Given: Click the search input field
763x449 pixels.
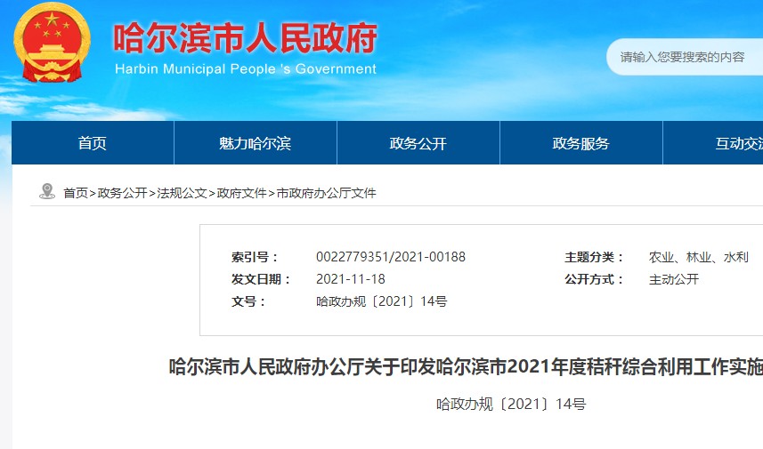Looking at the screenshot, I should coord(685,57).
